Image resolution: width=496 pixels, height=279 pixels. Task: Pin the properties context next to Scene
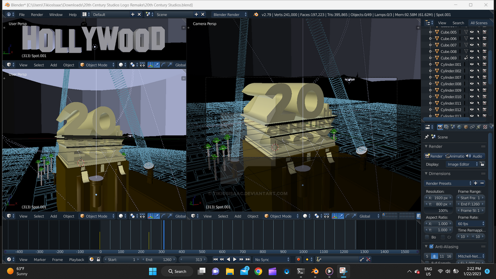tap(427, 137)
